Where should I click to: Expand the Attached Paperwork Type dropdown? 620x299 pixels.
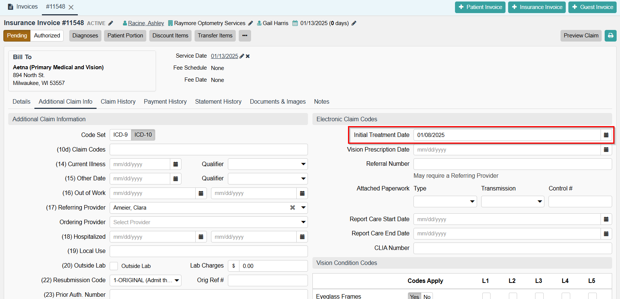tap(445, 201)
